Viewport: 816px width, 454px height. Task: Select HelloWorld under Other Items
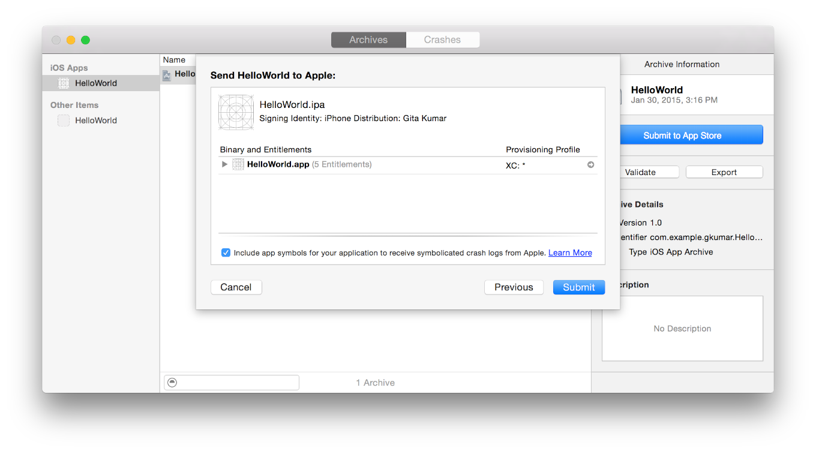101,120
